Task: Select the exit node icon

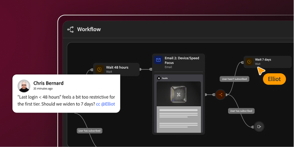Action: (x=259, y=127)
